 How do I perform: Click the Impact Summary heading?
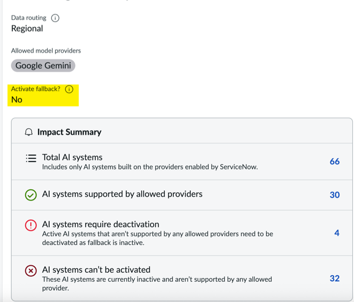coord(69,132)
